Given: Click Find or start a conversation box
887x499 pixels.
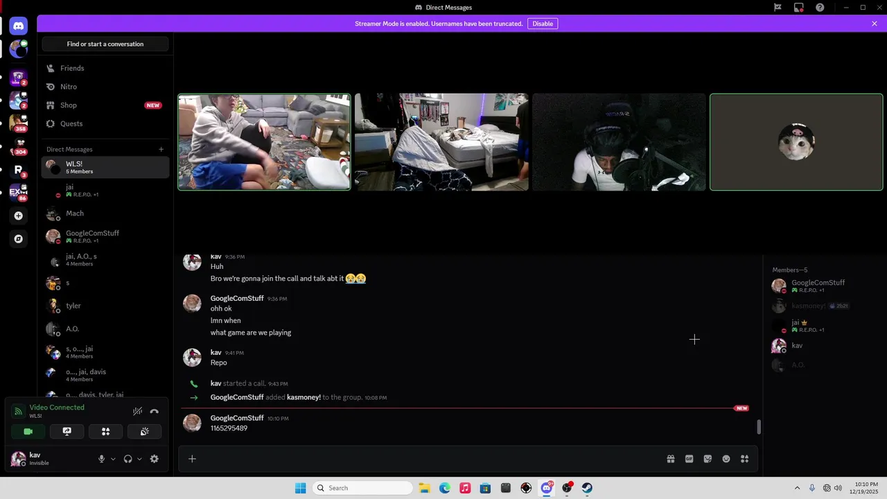Looking at the screenshot, I should 105,44.
